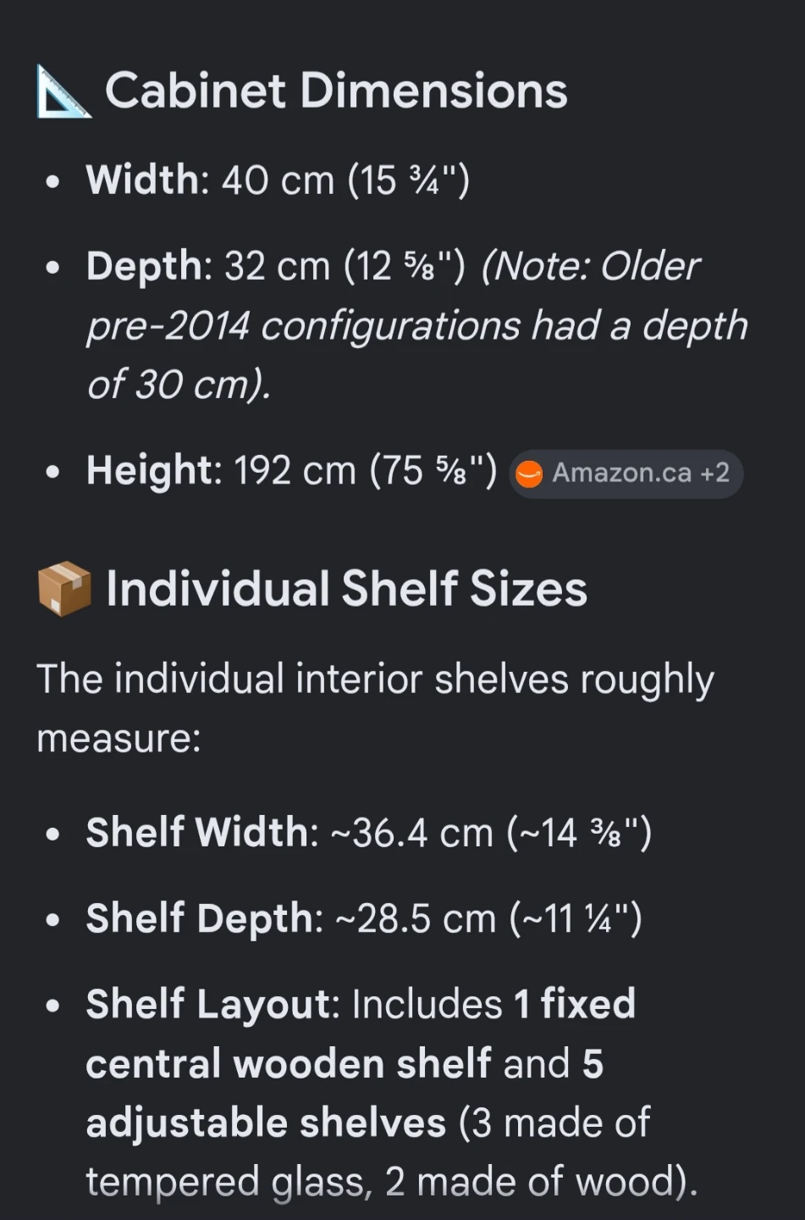Click the Depth: 32 cm text
Viewport: 805px width, 1220px height.
[276, 266]
